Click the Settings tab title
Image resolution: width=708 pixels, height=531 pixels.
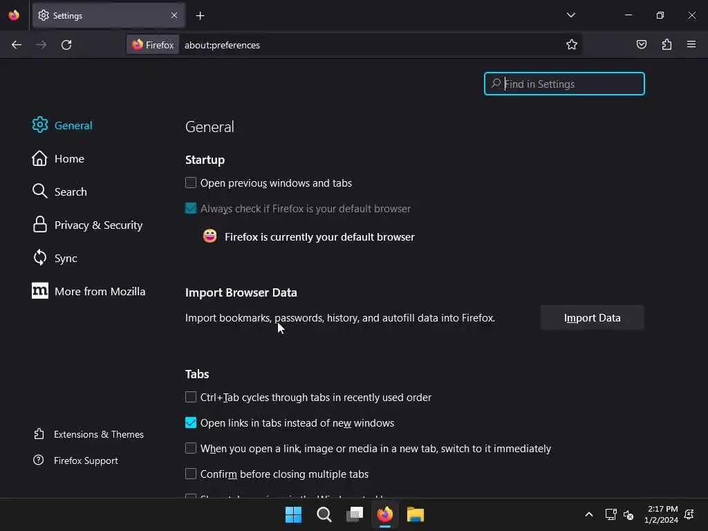68,16
